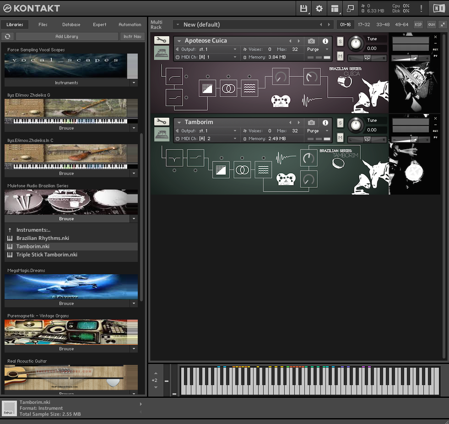Click Tamborim snapshot camera icon

311,123
